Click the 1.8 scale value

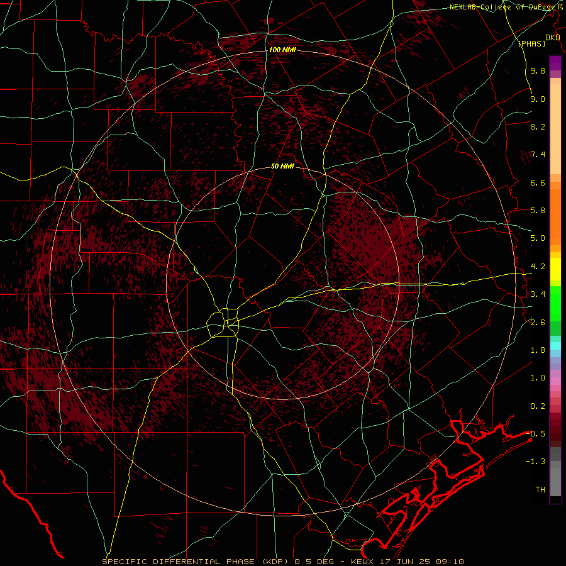click(x=538, y=350)
